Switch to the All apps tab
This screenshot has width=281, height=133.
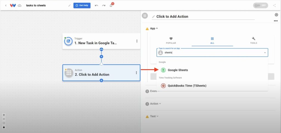[212, 41]
